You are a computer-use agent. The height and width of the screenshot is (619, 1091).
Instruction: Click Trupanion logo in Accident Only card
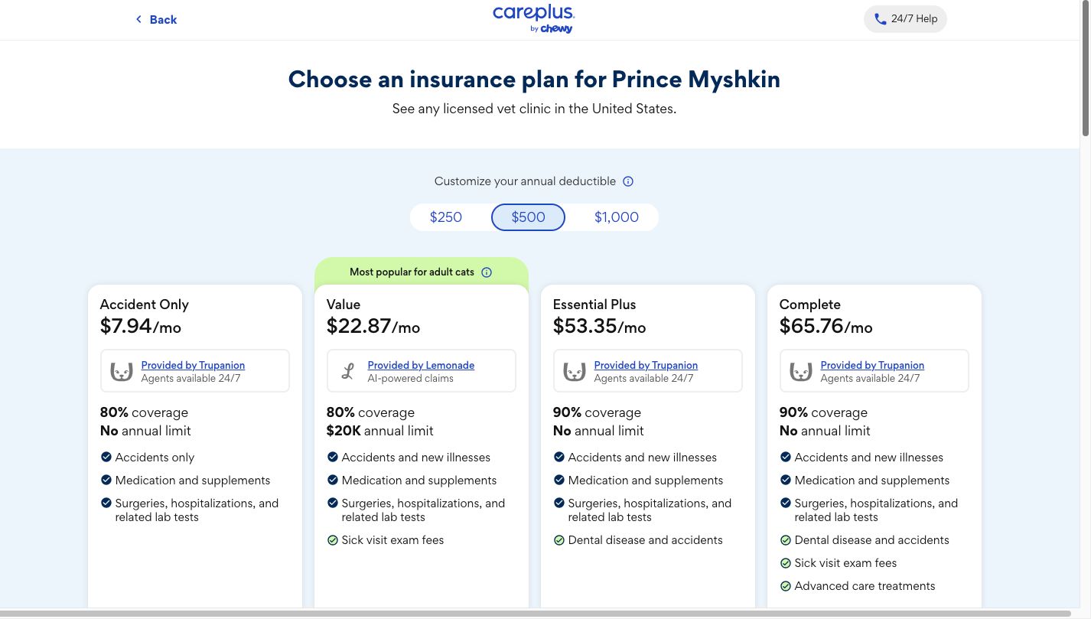point(122,372)
